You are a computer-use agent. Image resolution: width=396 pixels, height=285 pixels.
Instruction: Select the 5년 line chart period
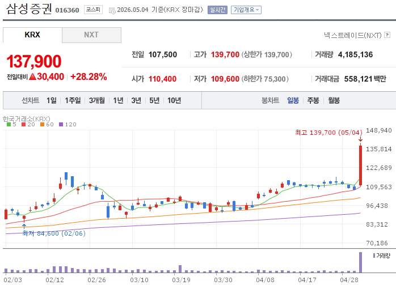154,100
